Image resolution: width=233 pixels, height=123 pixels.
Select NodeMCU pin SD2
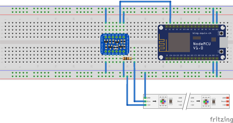point(181,58)
